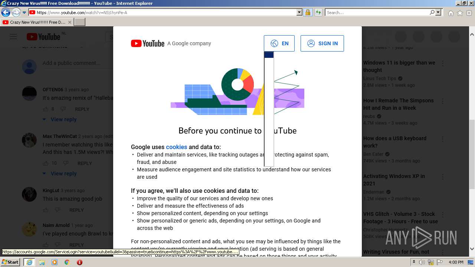The width and height of the screenshot is (475, 267).
Task: Click the Linus Tech Tips channel name
Action: [380, 78]
